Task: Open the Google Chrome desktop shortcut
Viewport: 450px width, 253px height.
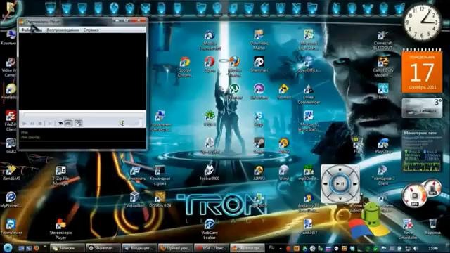Action: [x=184, y=67]
